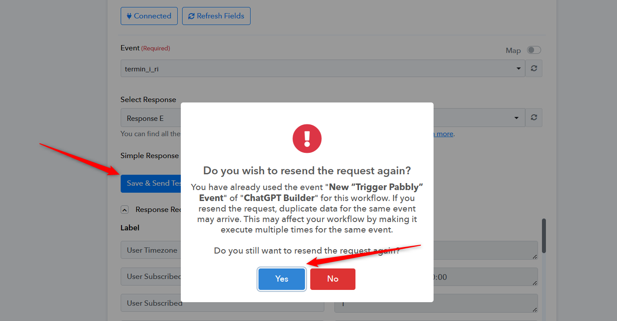Click the User Timezone value field
Viewport: 617px width, 321px height.
tap(483, 250)
